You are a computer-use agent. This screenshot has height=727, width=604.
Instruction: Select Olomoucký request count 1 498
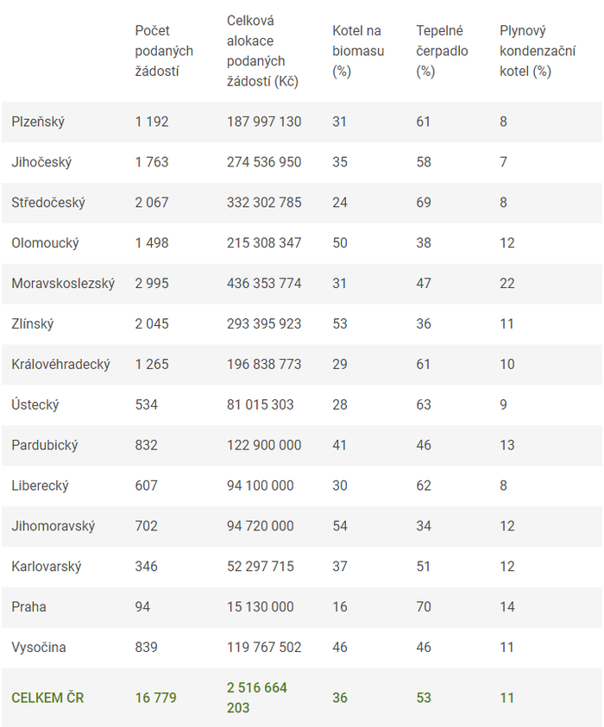pyautogui.click(x=152, y=243)
